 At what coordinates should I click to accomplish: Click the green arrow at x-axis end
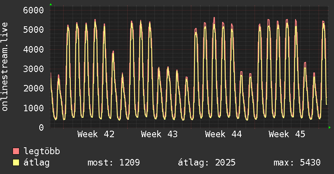[x=330, y=127]
